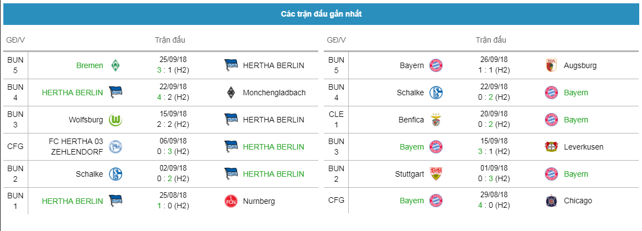Select the Stuttgart VfB crest
The height and width of the screenshot is (231, 642).
click(436, 174)
